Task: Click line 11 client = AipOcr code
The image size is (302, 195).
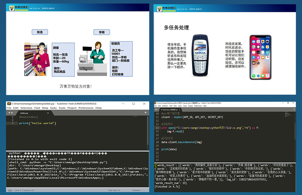Action: [192, 117]
